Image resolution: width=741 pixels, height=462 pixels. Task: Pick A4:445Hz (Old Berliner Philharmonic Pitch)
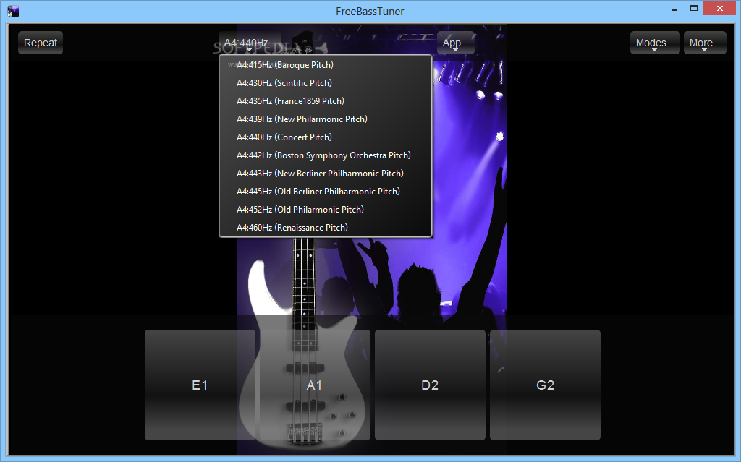(x=325, y=192)
